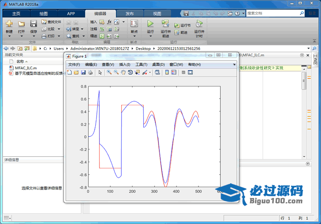Click Figure 1 open file icon
Viewport: 321px width, 224px height.
pos(76,72)
